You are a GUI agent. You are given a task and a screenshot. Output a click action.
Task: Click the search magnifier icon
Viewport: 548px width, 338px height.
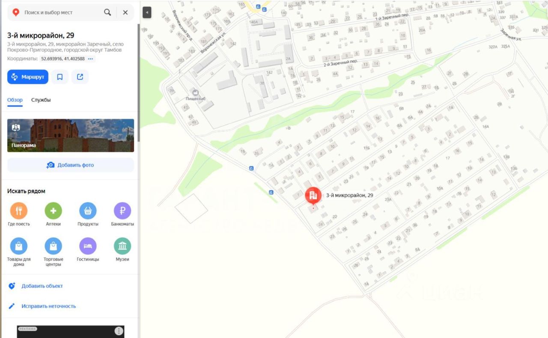(107, 12)
